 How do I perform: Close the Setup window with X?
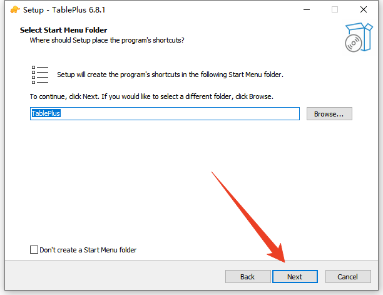[x=364, y=10]
